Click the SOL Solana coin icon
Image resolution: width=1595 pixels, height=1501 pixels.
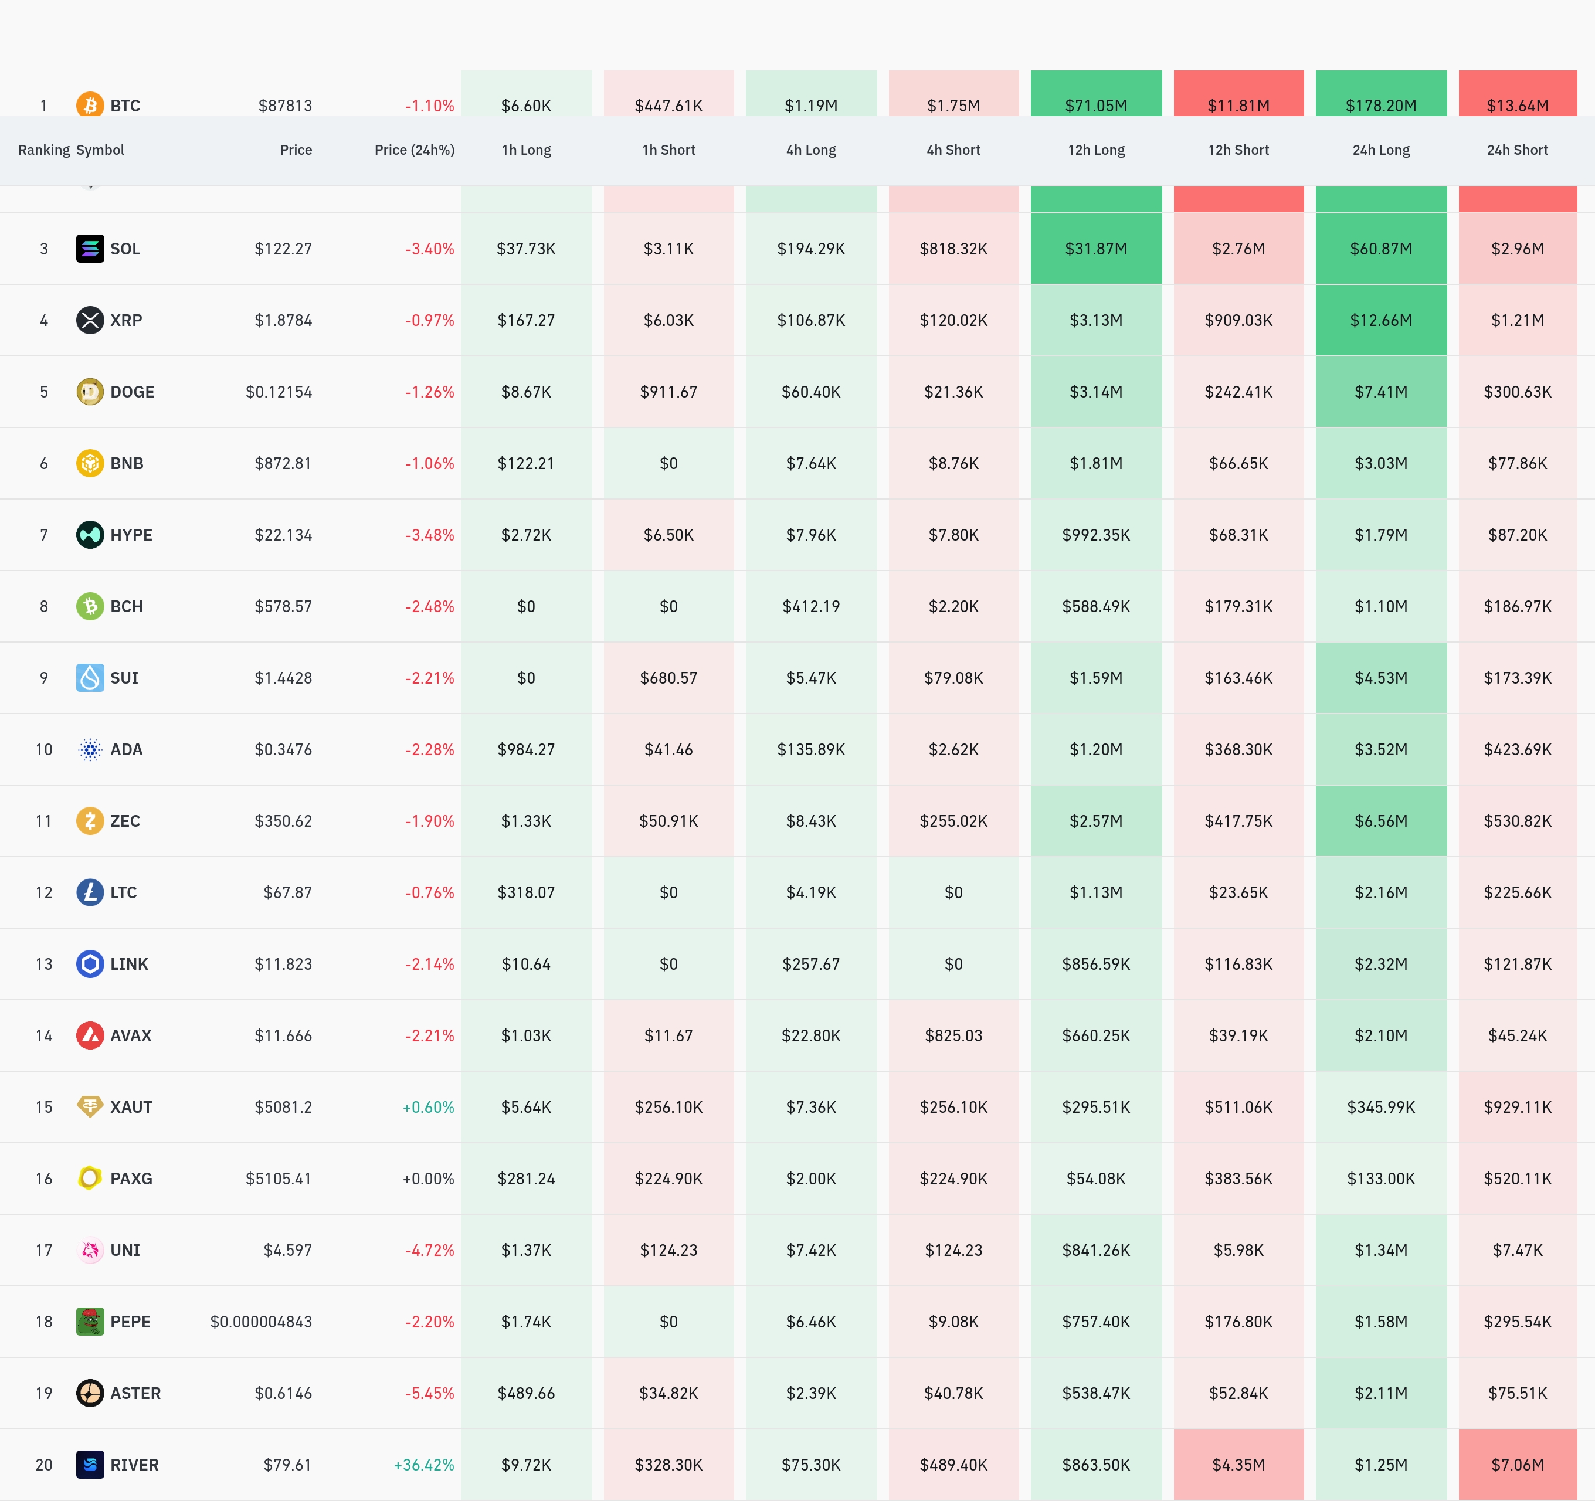[x=90, y=249]
